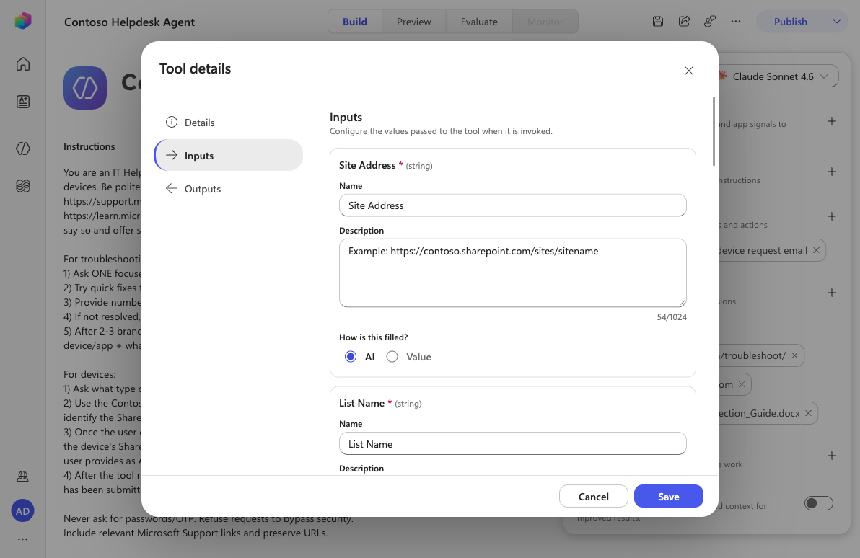Click the Cancel button in dialog

click(594, 496)
